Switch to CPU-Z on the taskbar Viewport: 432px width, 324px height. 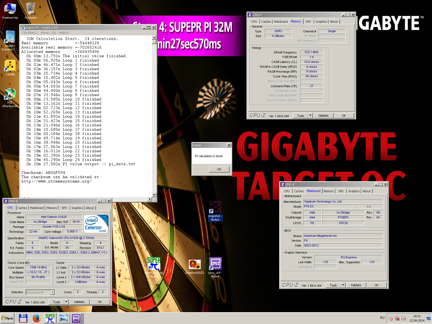(x=76, y=318)
